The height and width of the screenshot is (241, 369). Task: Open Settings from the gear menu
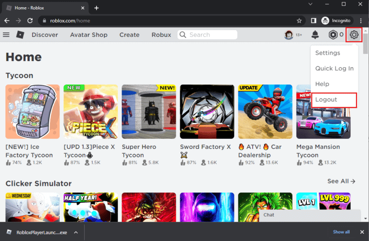pyautogui.click(x=327, y=53)
